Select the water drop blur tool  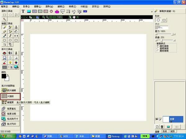pyautogui.click(x=10, y=58)
